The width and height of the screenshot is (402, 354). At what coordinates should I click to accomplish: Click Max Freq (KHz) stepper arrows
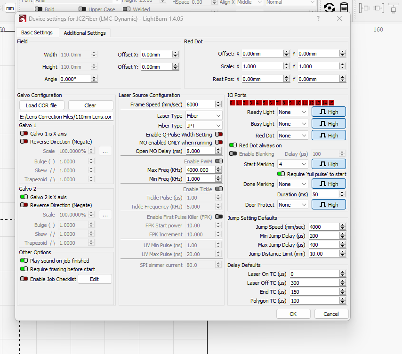[x=218, y=170]
